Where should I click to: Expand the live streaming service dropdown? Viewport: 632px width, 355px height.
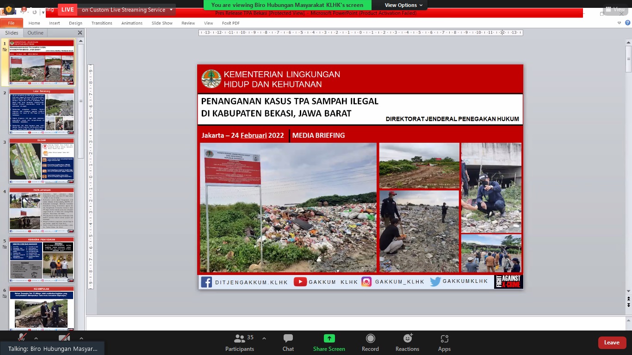pos(171,10)
